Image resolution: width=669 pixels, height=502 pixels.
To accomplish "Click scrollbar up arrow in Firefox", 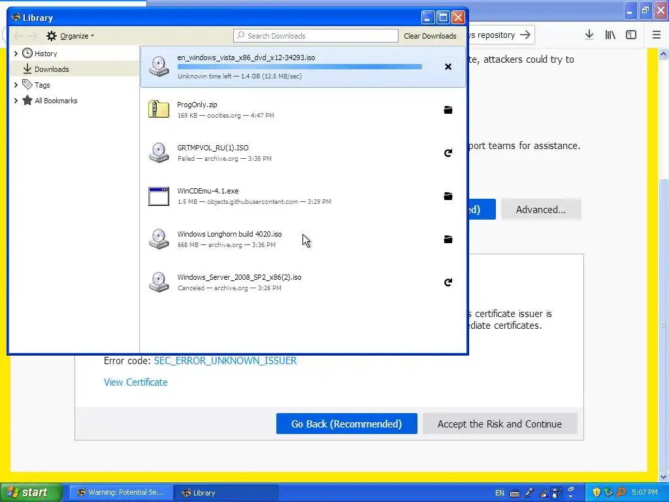I will pos(664,54).
